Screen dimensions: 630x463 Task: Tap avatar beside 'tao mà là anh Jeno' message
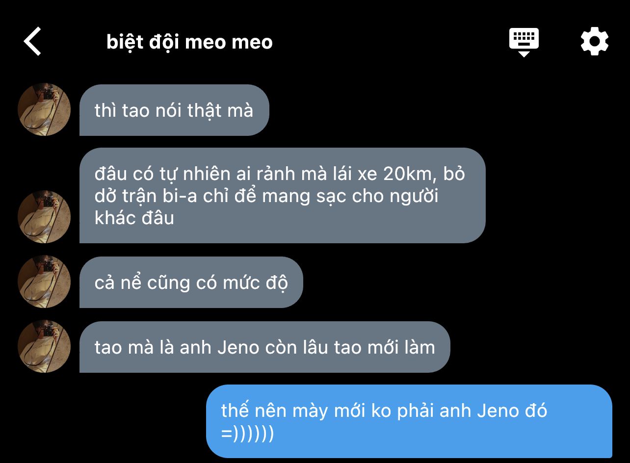tap(44, 346)
